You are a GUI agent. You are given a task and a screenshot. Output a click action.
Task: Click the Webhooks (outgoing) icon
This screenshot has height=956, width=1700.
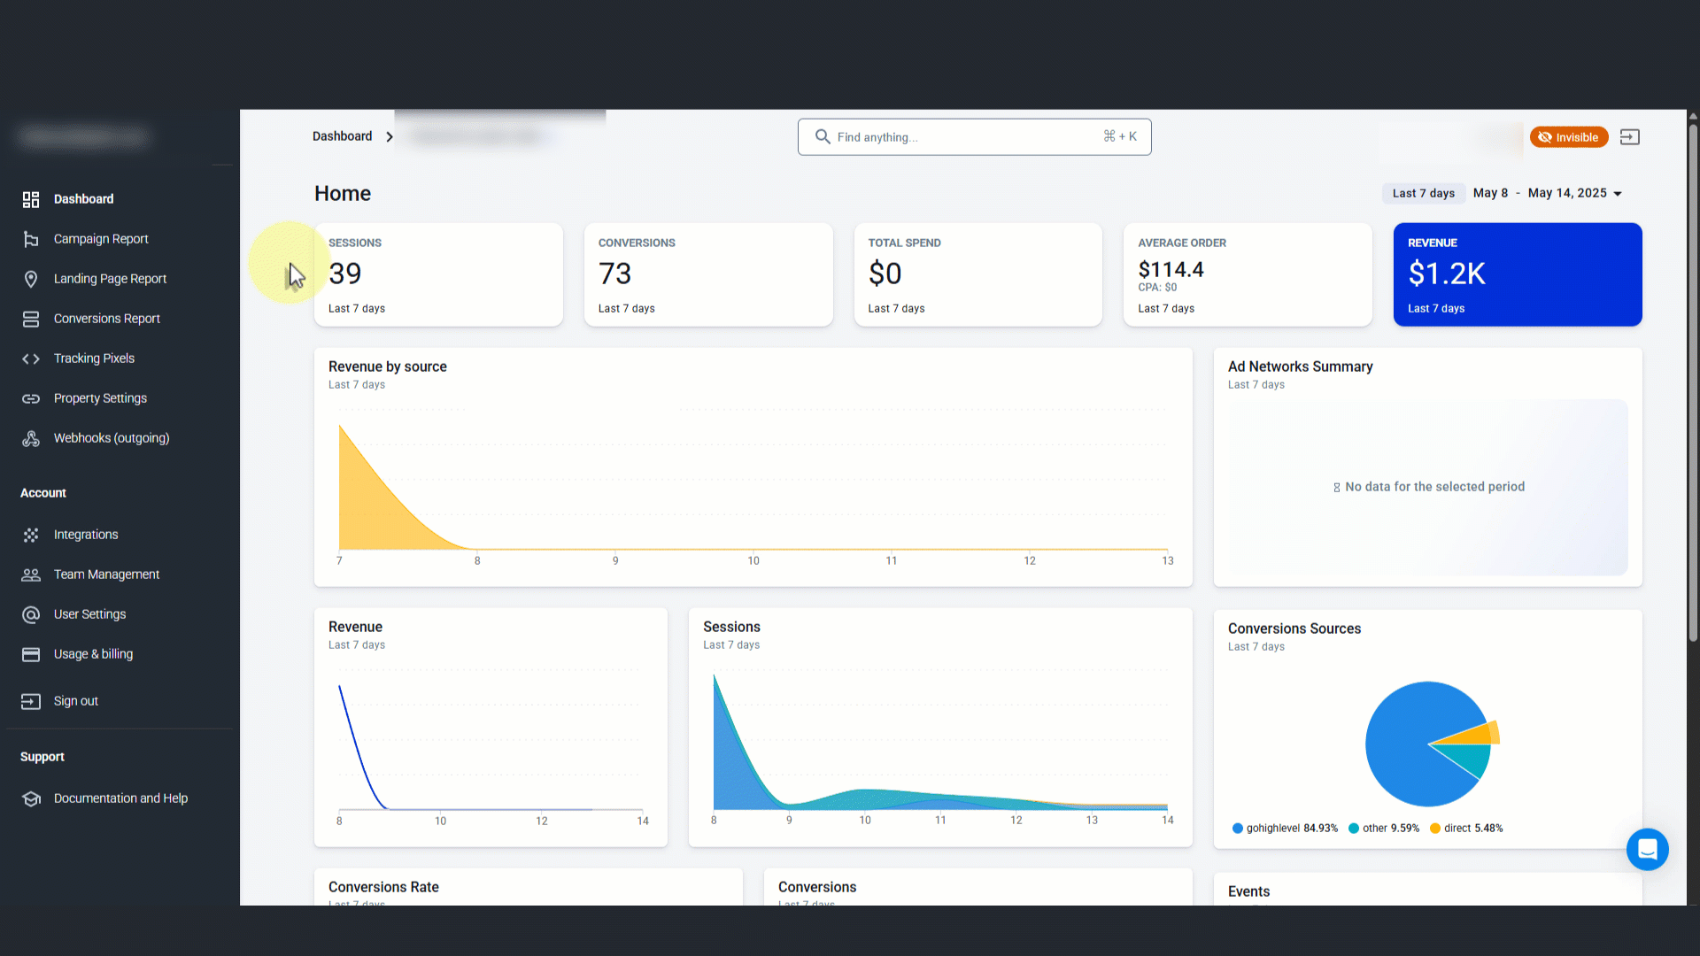point(31,438)
